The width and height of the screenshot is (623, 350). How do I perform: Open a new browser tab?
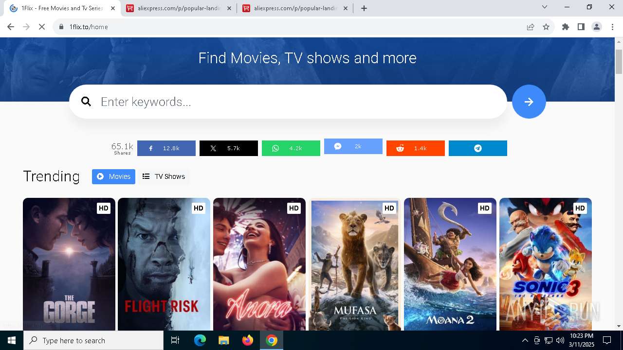click(x=364, y=8)
